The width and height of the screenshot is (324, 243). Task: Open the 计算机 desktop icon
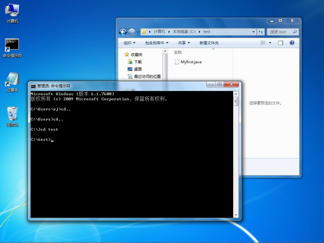tap(12, 13)
